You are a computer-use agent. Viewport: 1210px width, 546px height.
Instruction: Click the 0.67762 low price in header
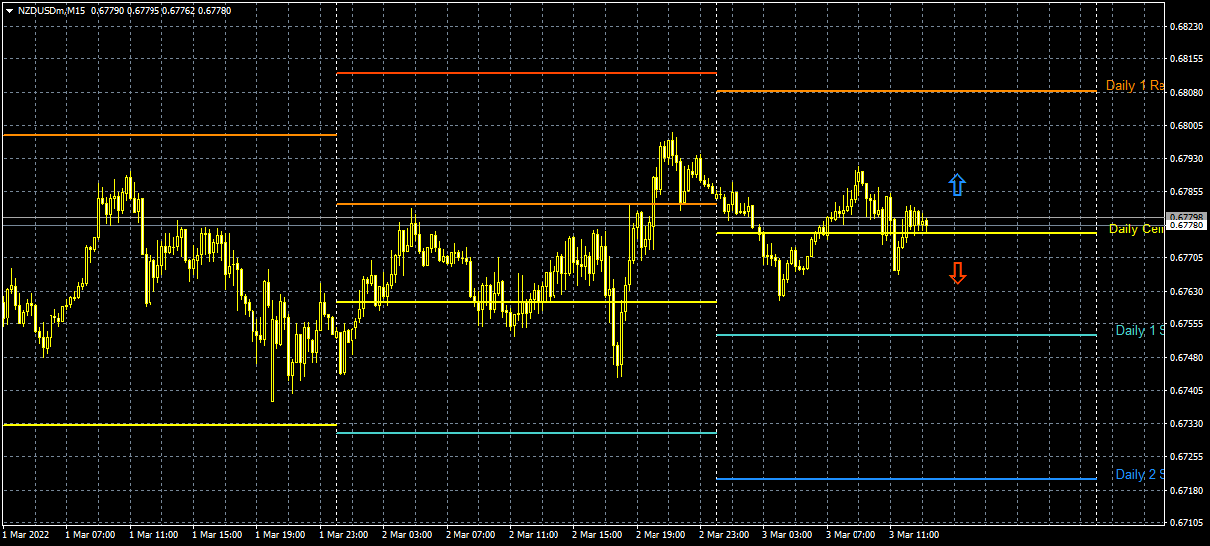click(180, 9)
